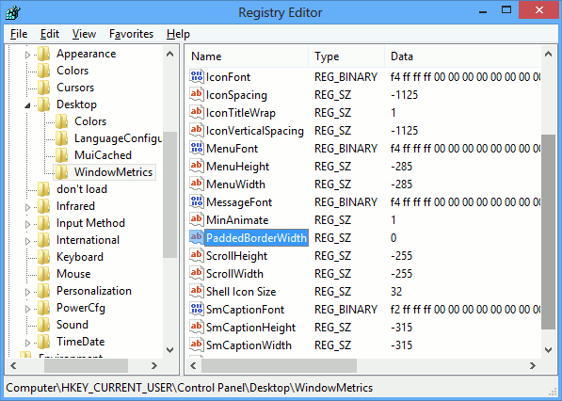The height and width of the screenshot is (401, 562).
Task: Expand the Input Method key
Action: [27, 224]
